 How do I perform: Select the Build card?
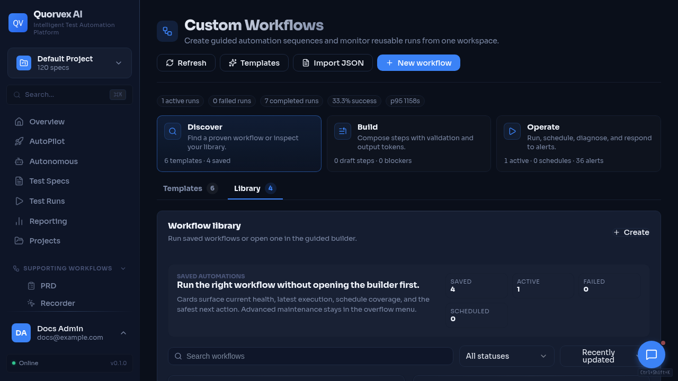click(x=409, y=144)
